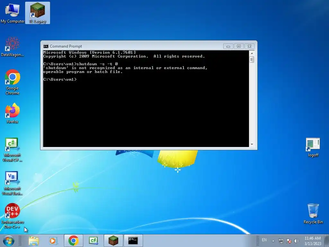329x247 pixels.
Task: Open the Minecraft launcher taskbar button
Action: [x=113, y=241]
